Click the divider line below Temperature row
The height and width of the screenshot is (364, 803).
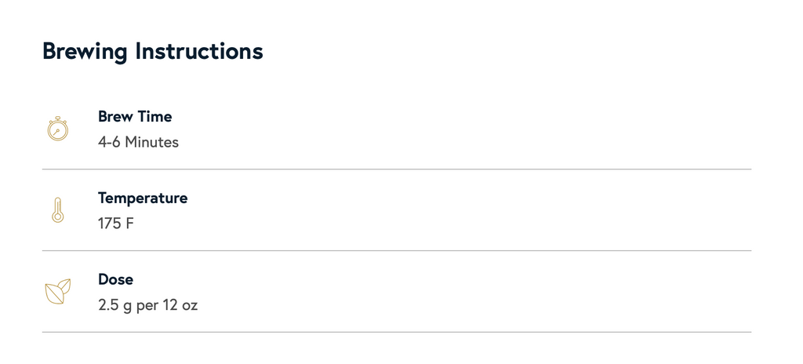[397, 251]
